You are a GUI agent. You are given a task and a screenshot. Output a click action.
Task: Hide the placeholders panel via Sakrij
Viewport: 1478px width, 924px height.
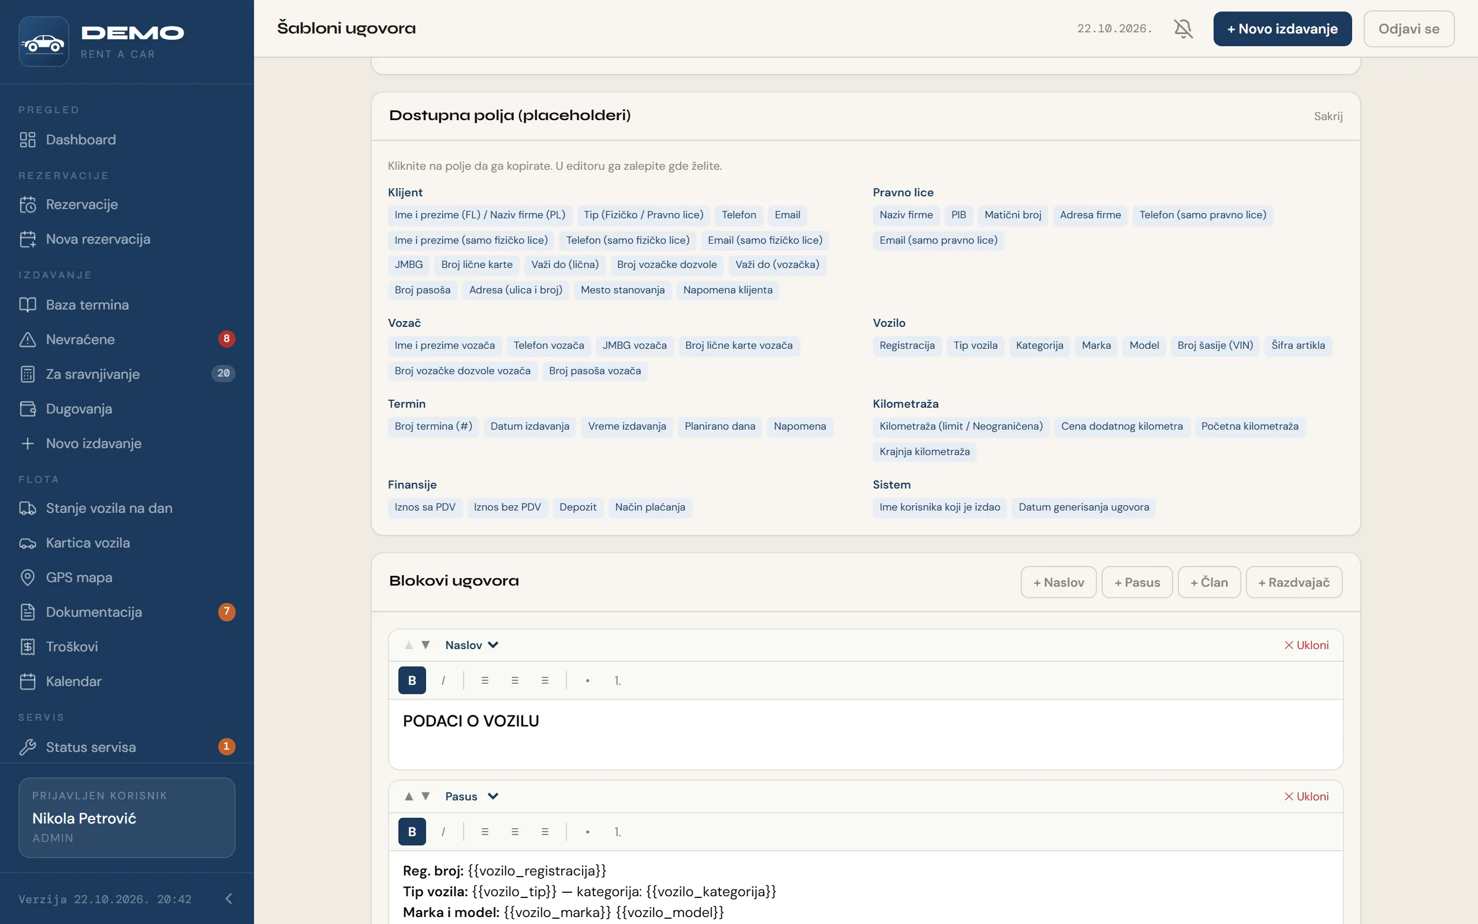click(1328, 116)
